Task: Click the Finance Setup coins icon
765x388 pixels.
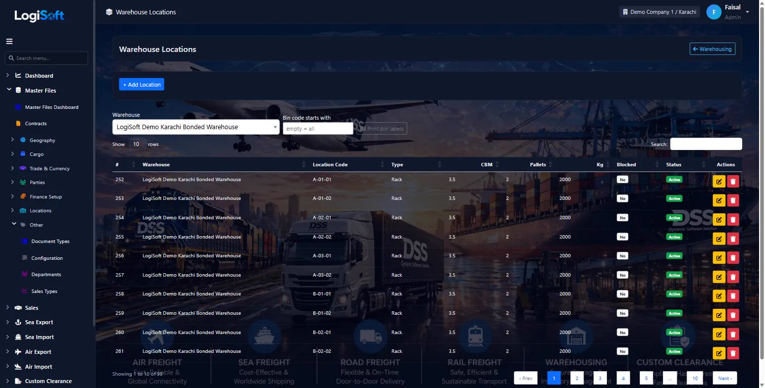Action: (23, 196)
